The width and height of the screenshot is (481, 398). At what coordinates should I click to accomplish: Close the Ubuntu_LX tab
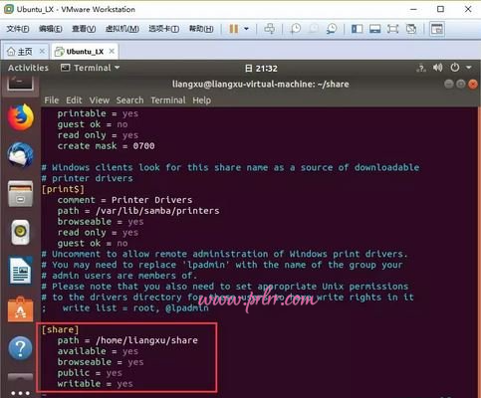tap(112, 51)
